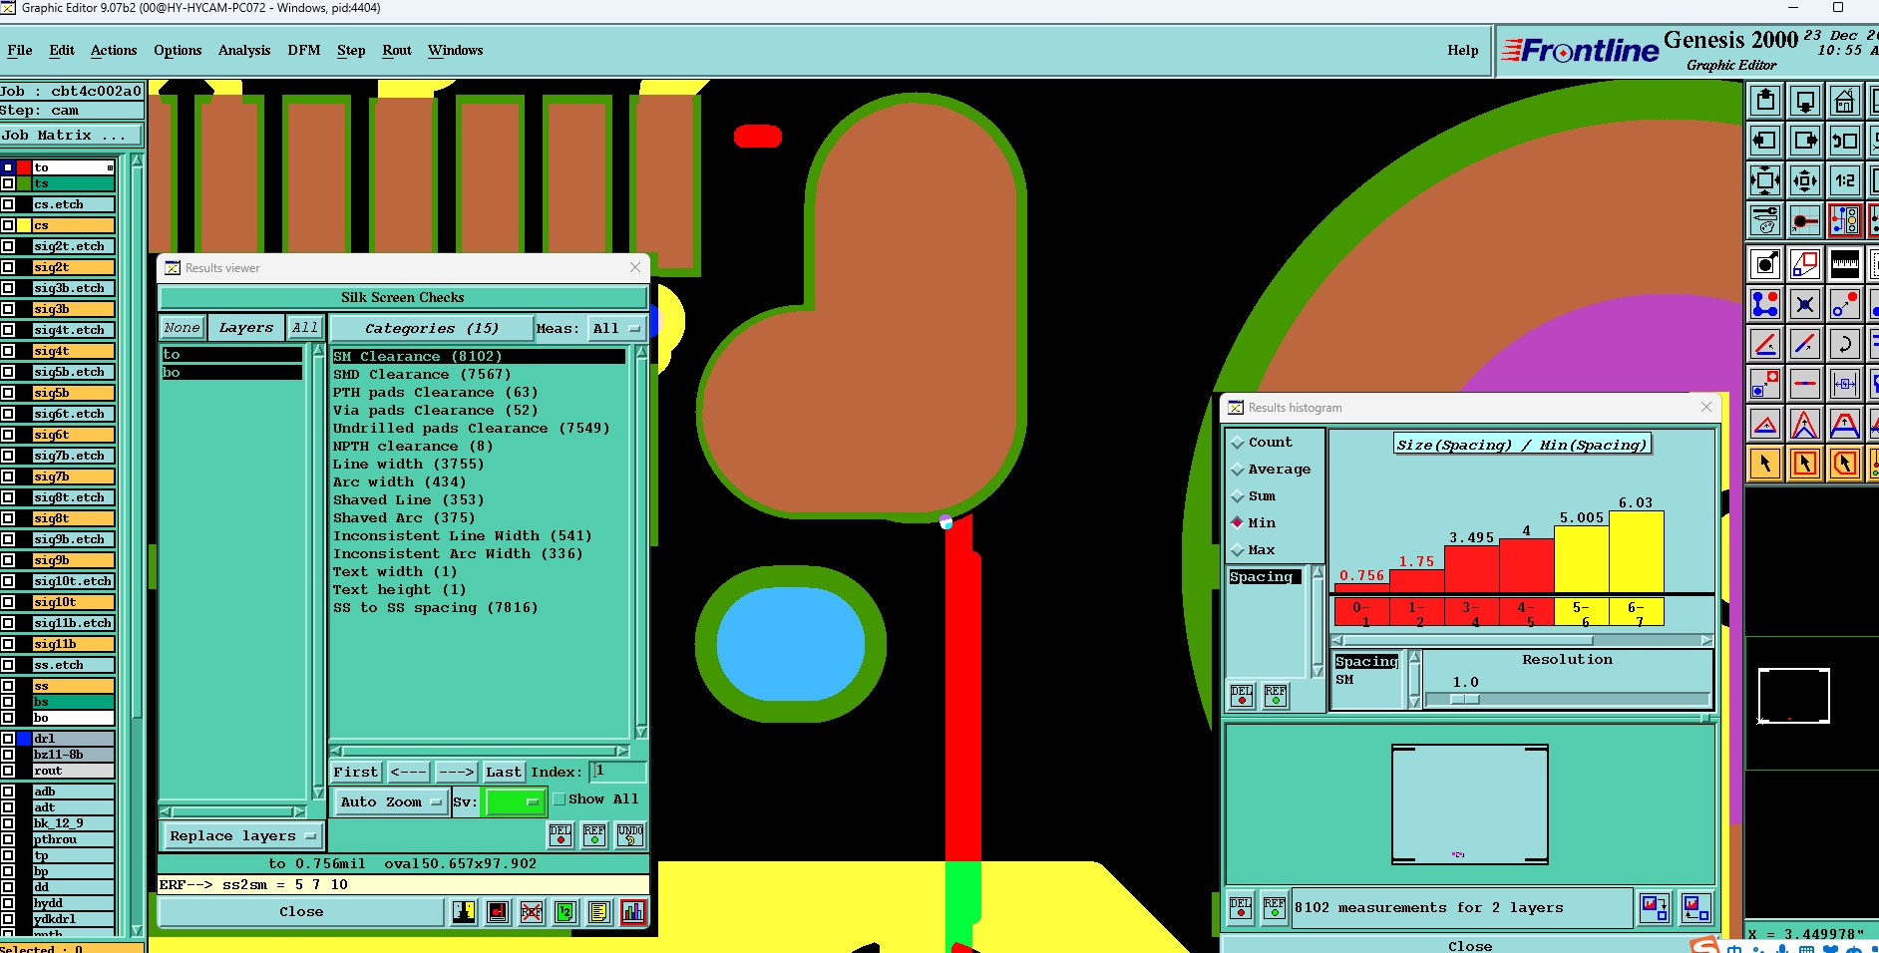Click the two-faces compare icon
Viewport: 1879px width, 953px height.
point(464,911)
